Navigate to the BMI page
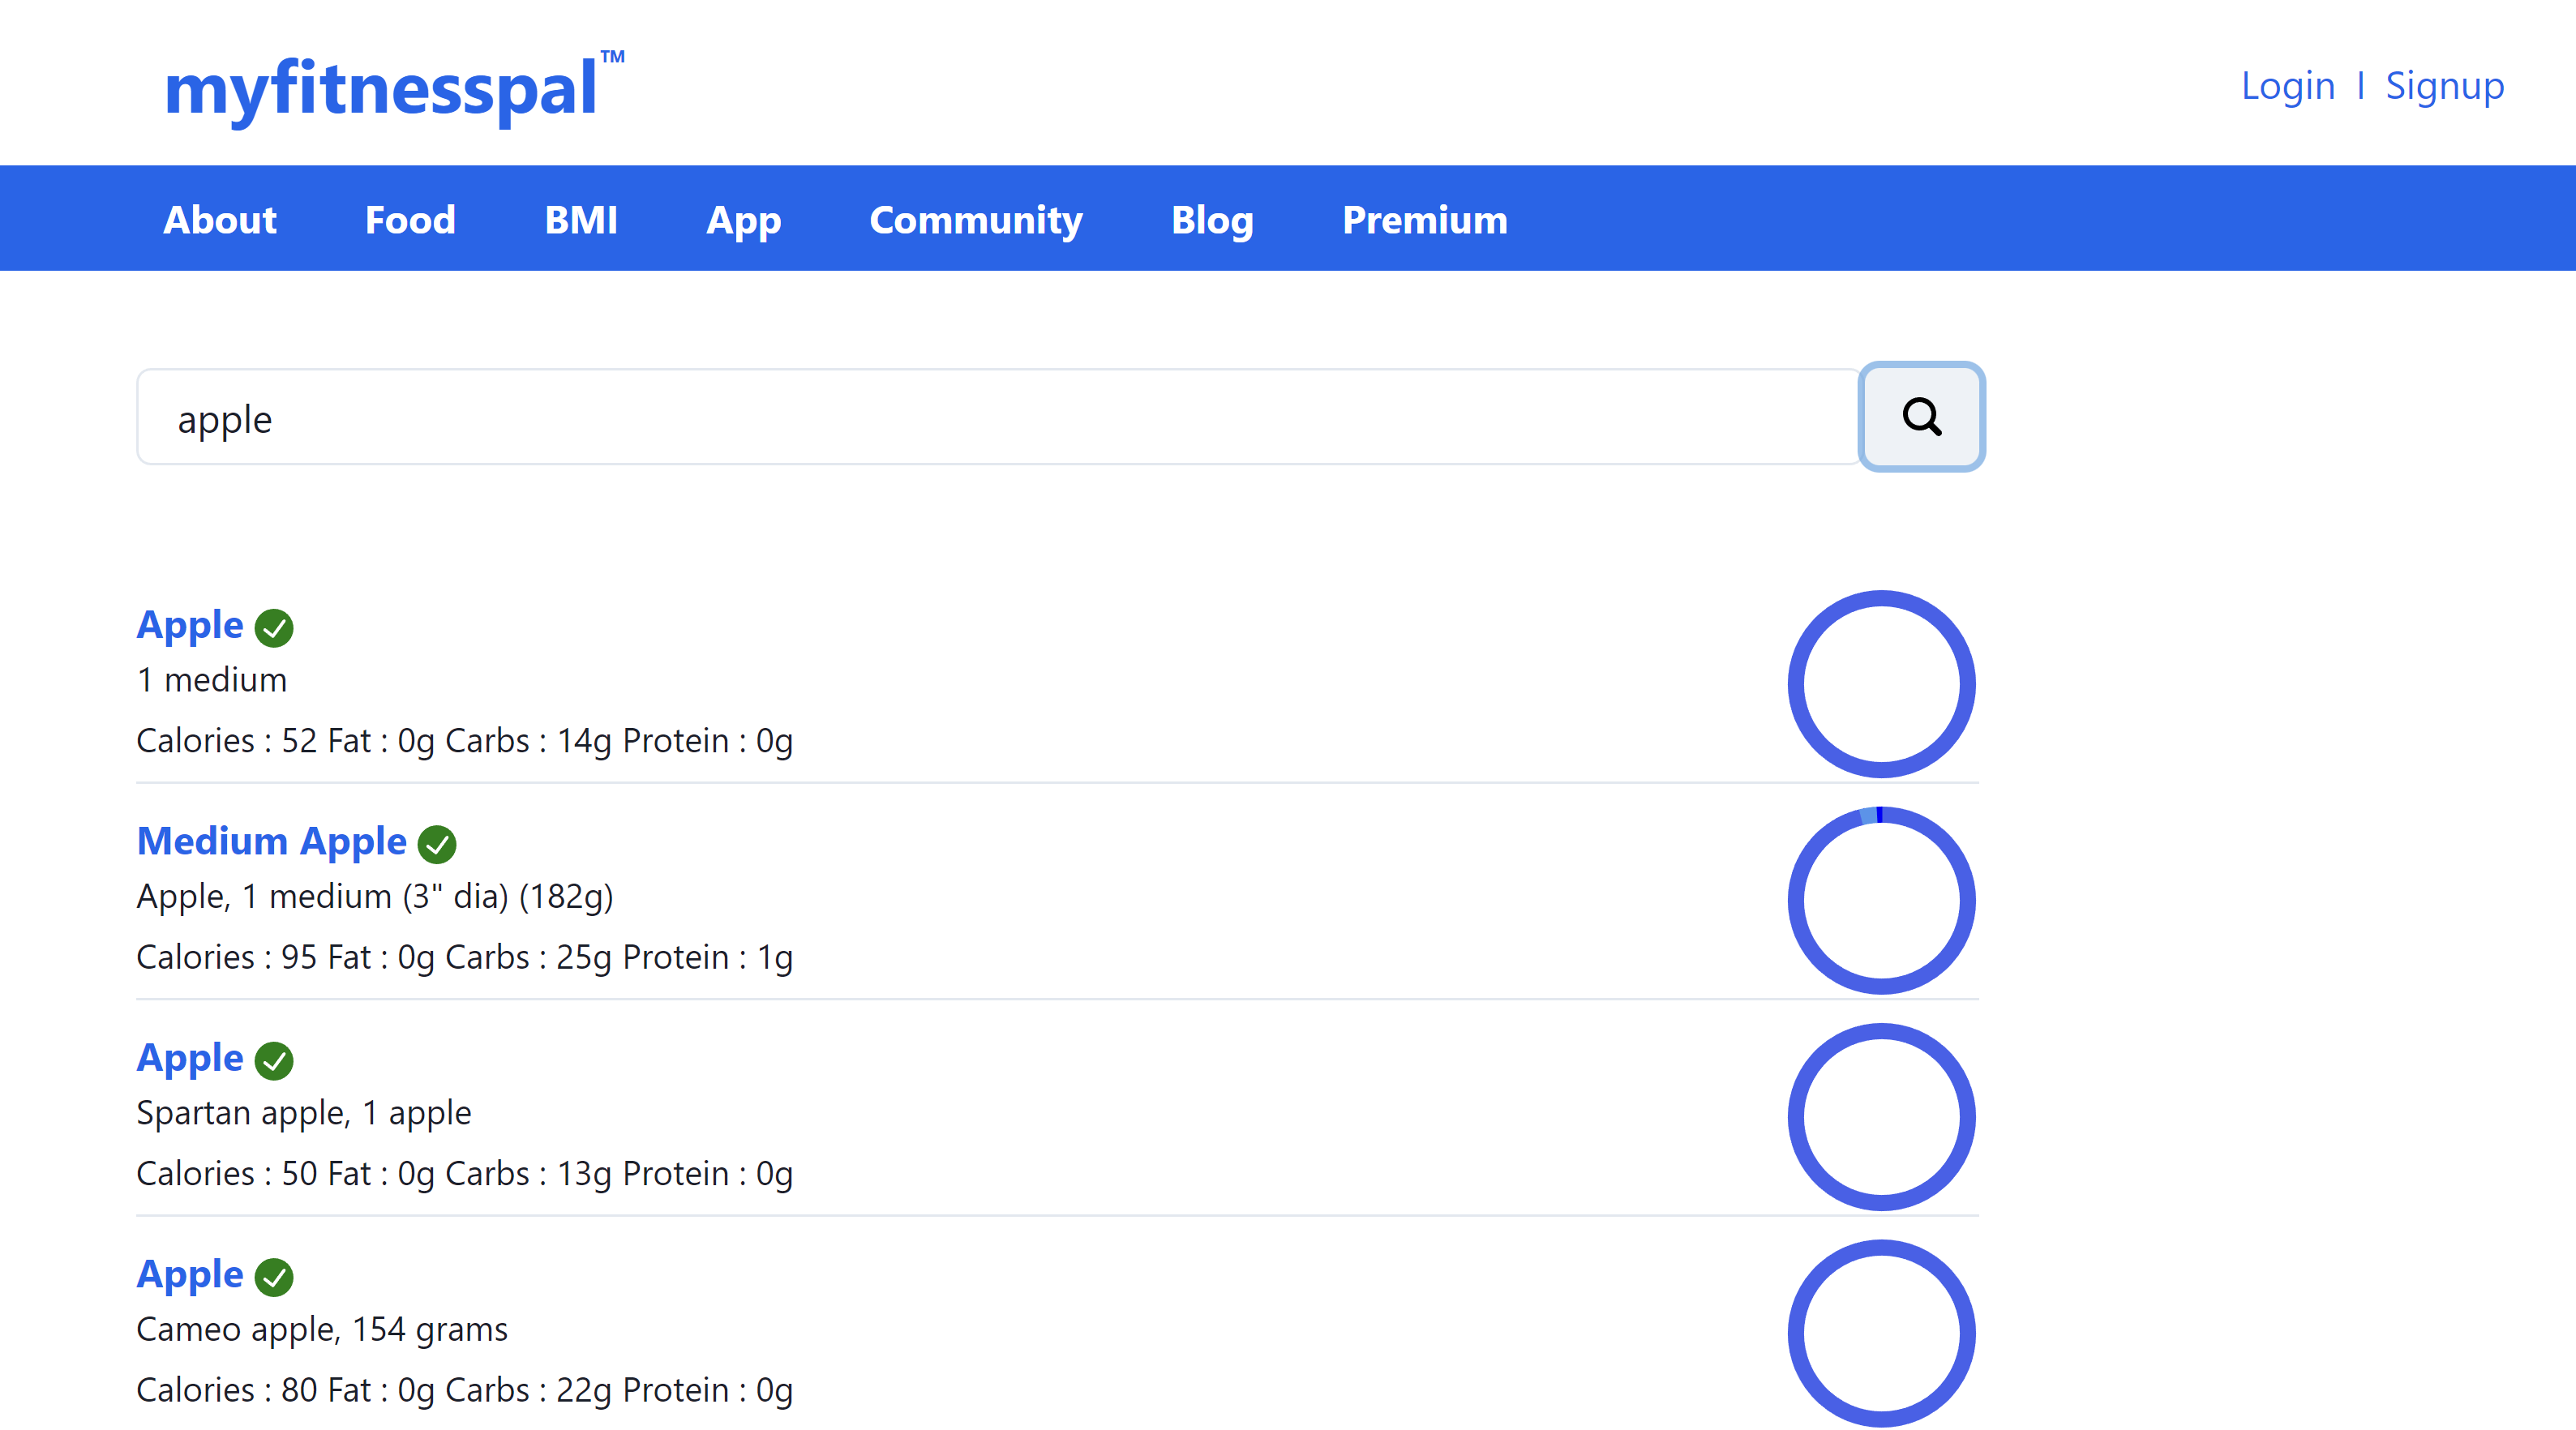This screenshot has height=1430, width=2576. click(x=581, y=219)
